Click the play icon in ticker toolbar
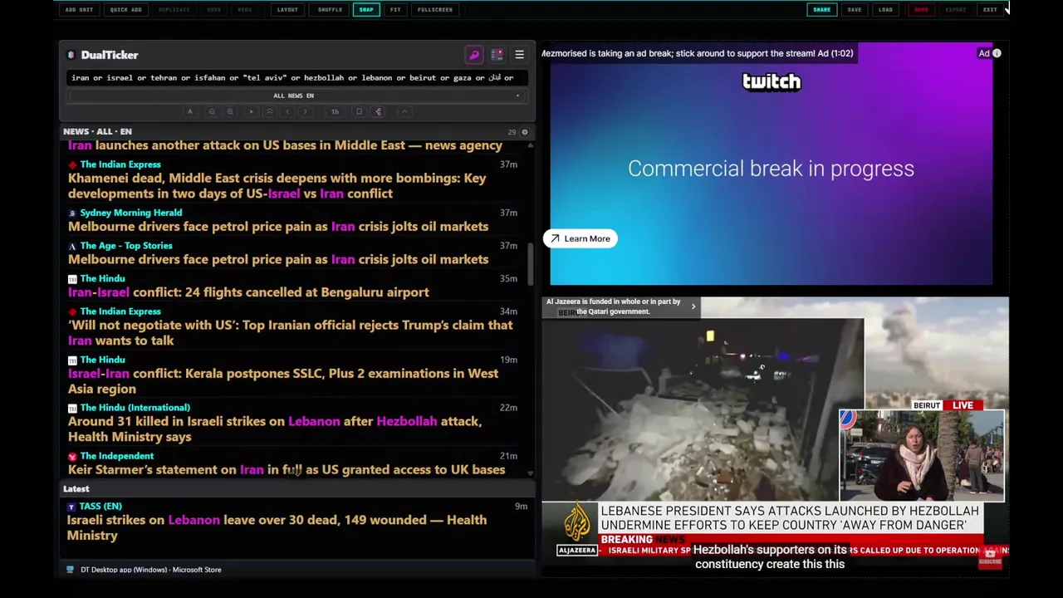This screenshot has width=1063, height=598. [x=252, y=111]
